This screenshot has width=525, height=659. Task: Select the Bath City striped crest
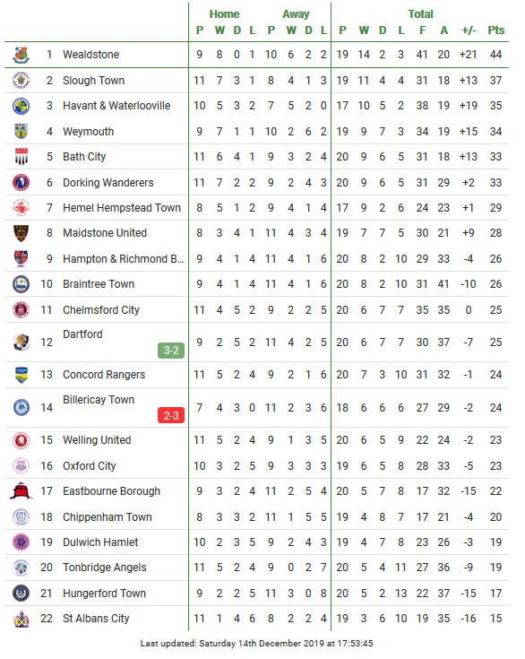coord(21,157)
